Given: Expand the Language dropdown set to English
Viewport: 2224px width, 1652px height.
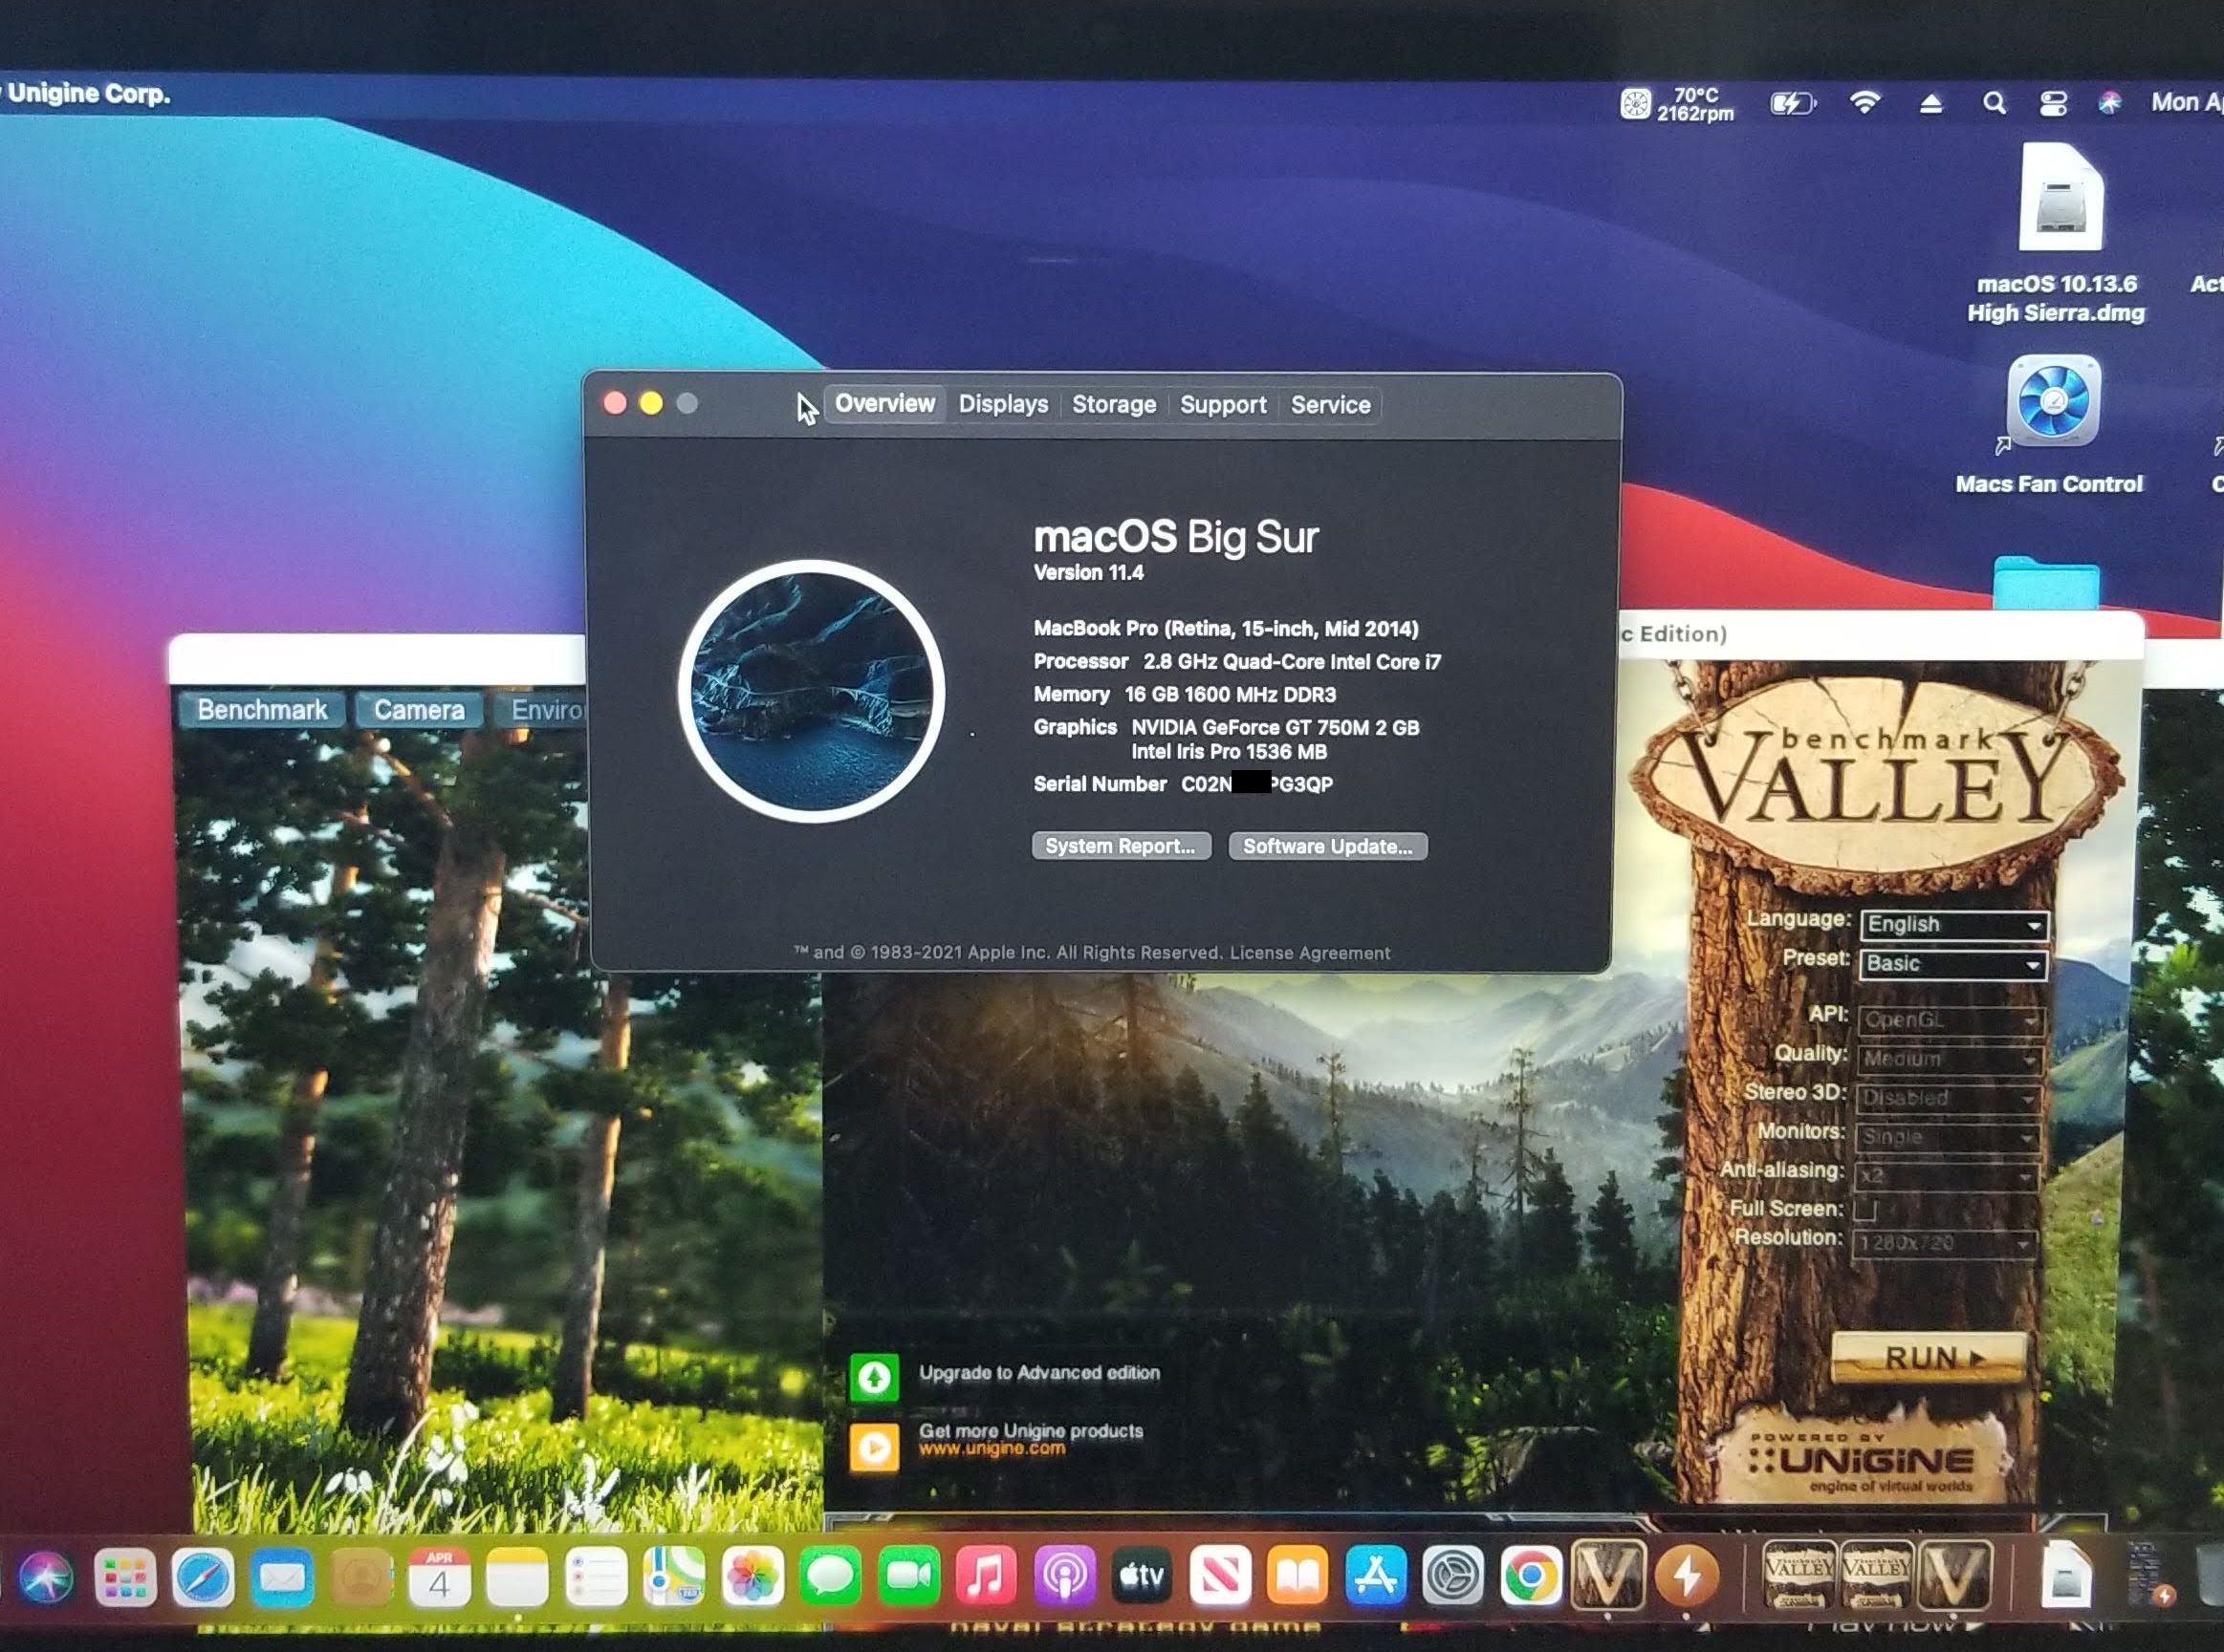Looking at the screenshot, I should [x=1952, y=925].
